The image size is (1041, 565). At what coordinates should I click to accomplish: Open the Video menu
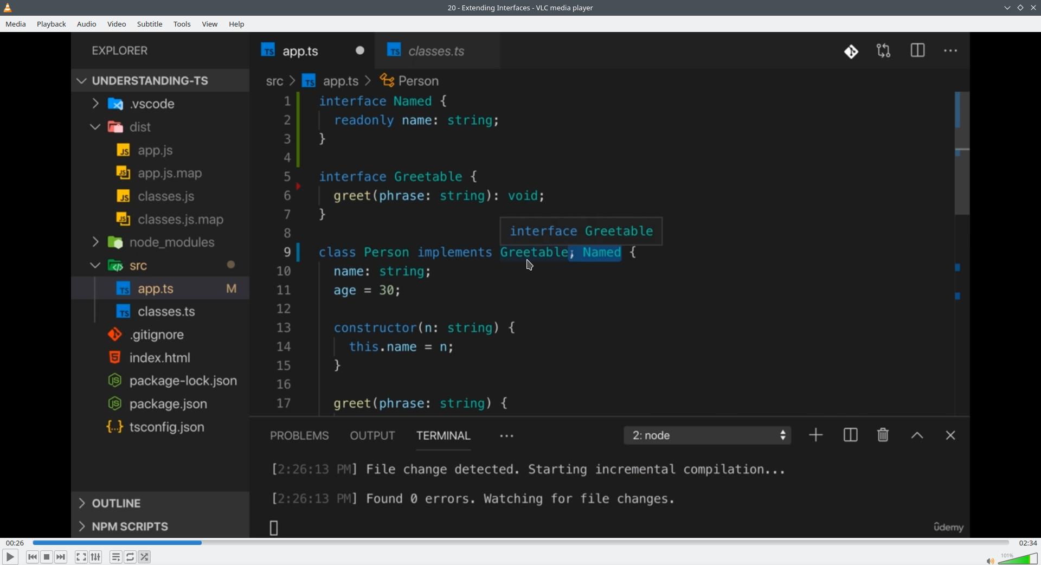117,24
